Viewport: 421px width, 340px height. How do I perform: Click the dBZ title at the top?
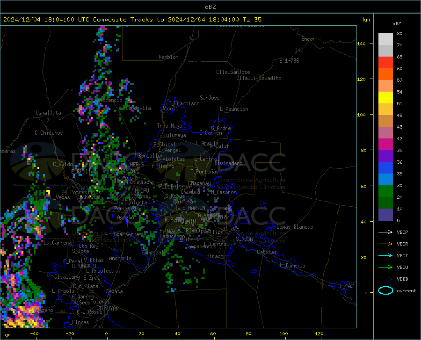210,7
